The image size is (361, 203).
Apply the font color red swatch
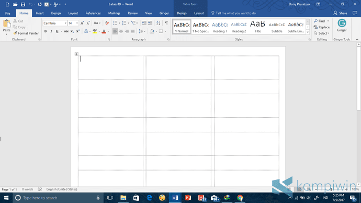[x=104, y=31]
